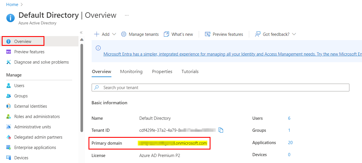The image size is (362, 163).
Task: Copy the Tenant ID to clipboard
Action: [x=221, y=130]
